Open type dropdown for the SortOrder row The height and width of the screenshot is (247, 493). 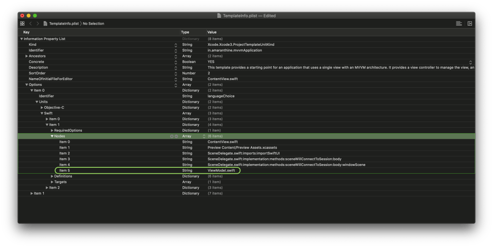pos(176,73)
